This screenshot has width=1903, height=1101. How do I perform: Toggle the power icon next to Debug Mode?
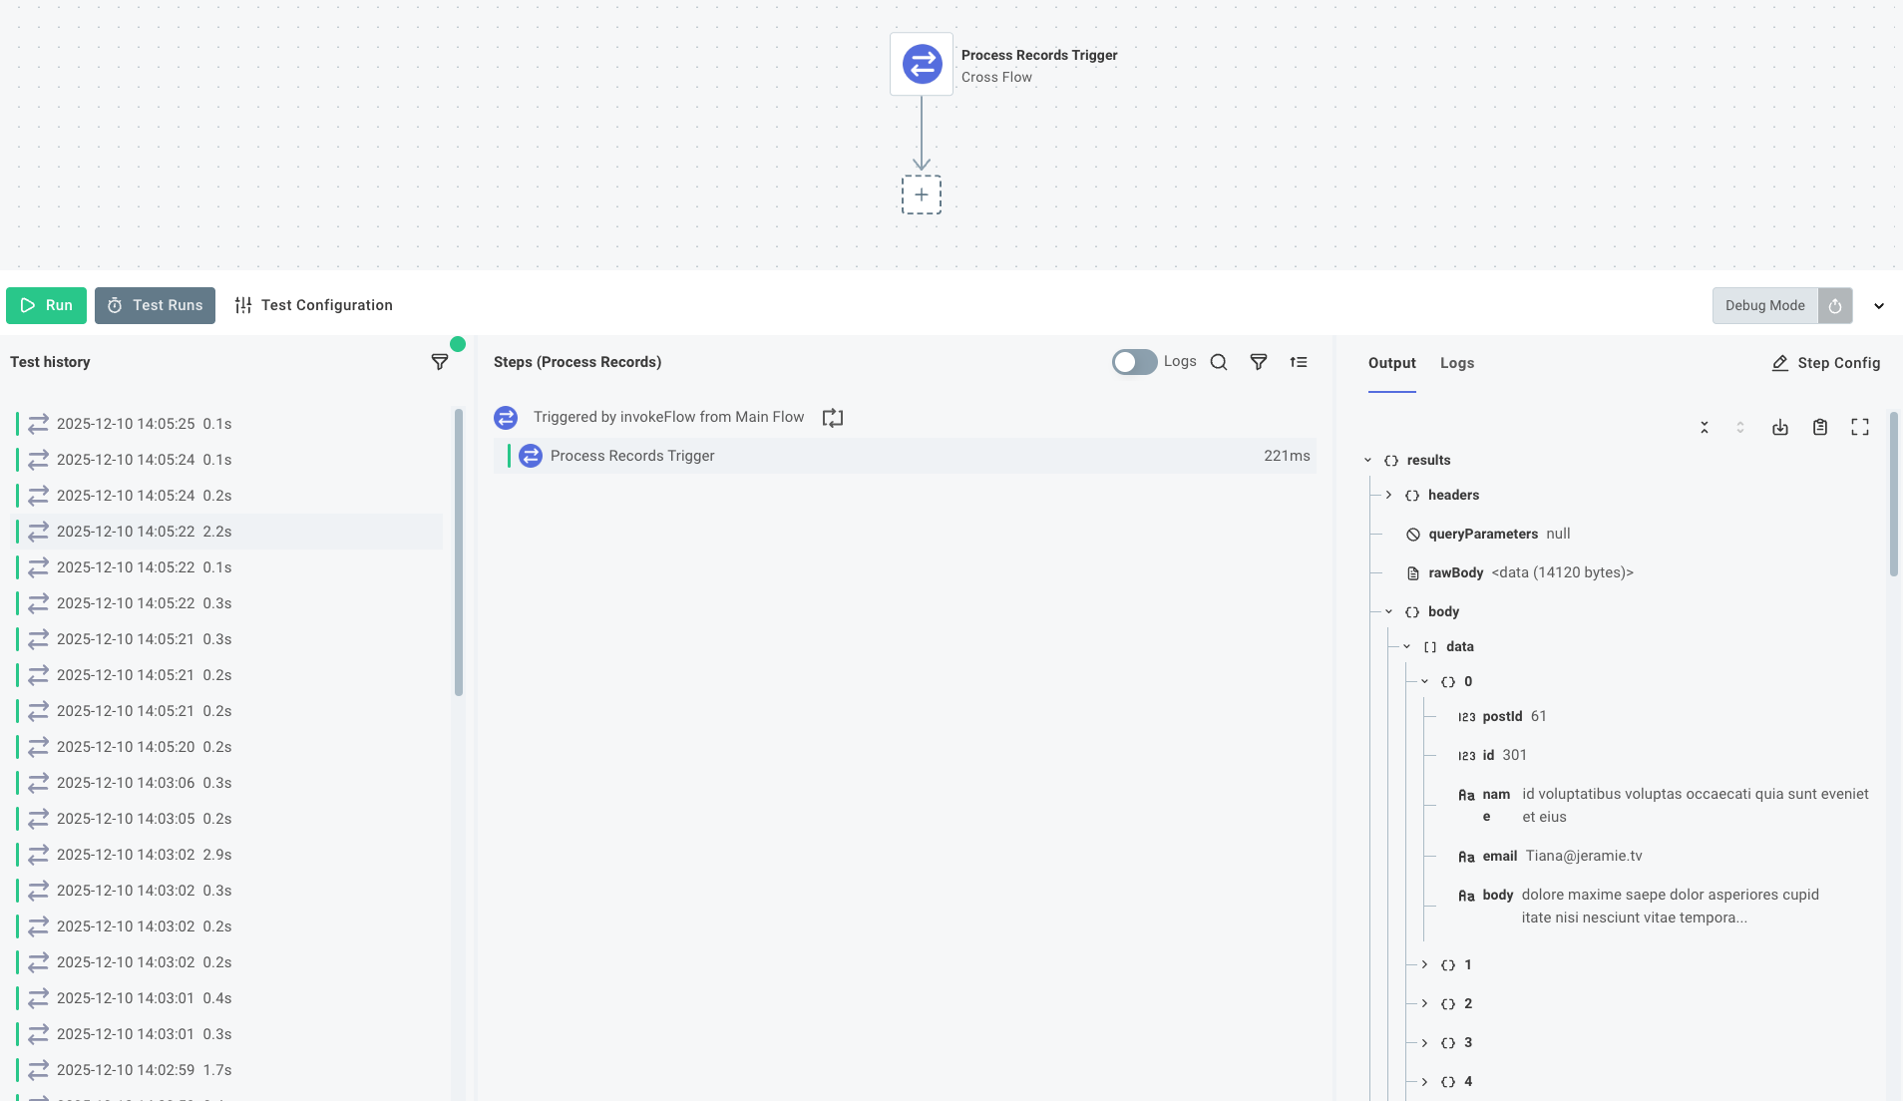coord(1834,305)
